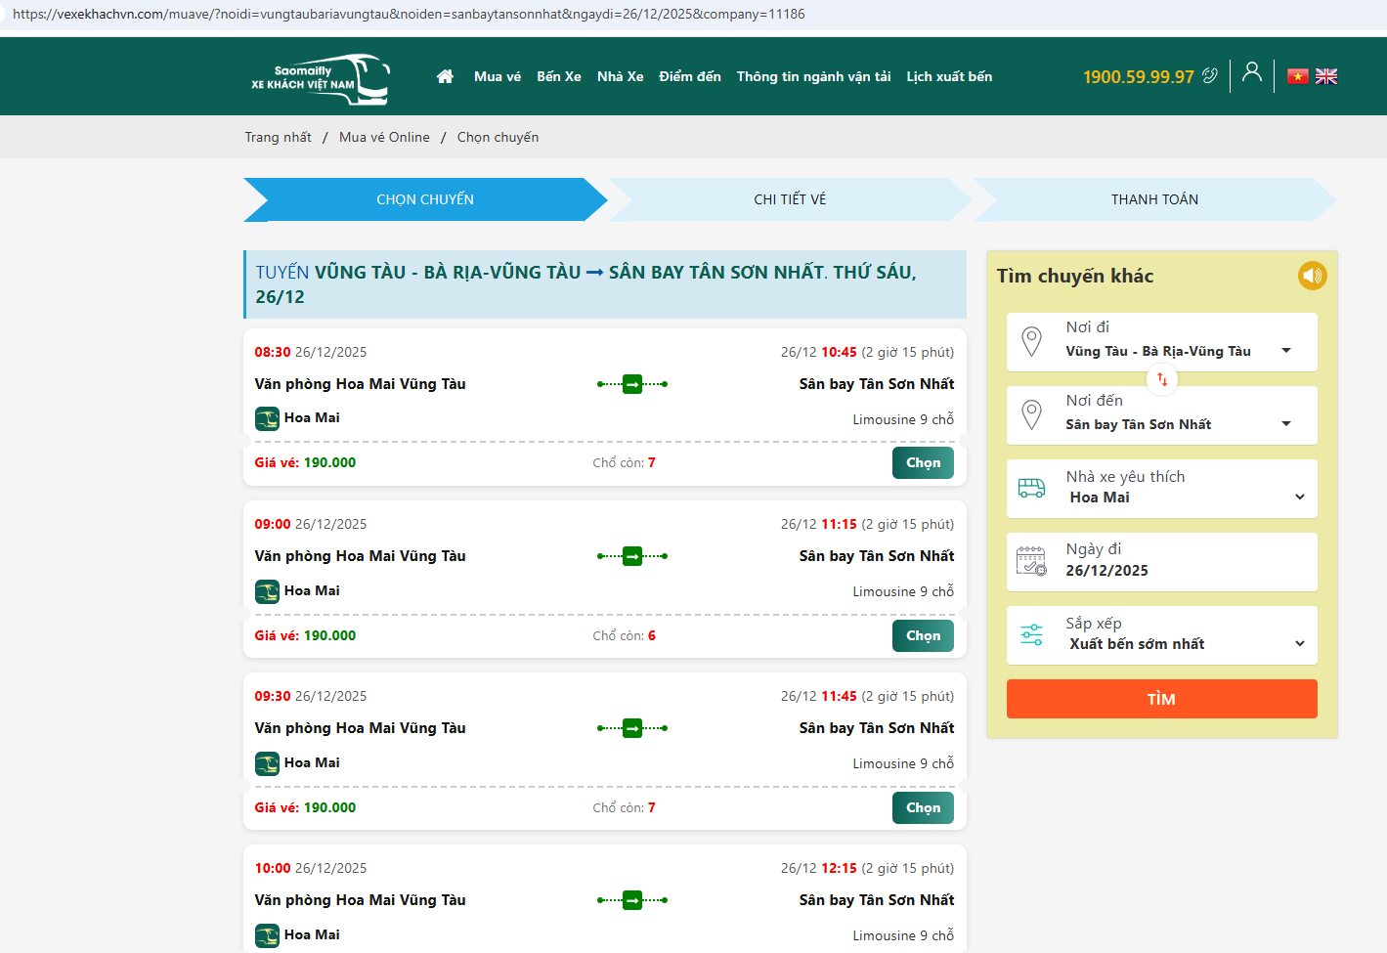This screenshot has height=953, width=1387.
Task: Follow the Mua vé Online breadcrumb link
Action: [384, 137]
